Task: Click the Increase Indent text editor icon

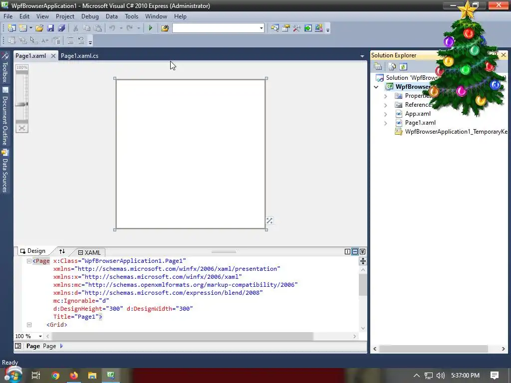Action: coord(70,40)
